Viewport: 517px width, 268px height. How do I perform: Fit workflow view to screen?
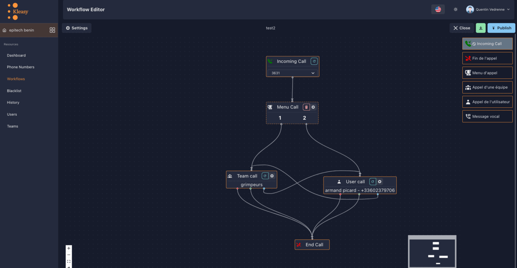coord(69,261)
